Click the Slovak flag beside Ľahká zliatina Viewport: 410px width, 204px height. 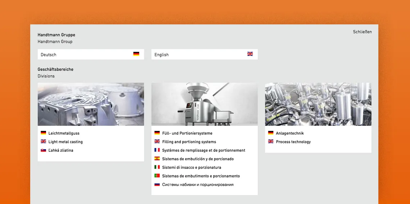click(44, 150)
